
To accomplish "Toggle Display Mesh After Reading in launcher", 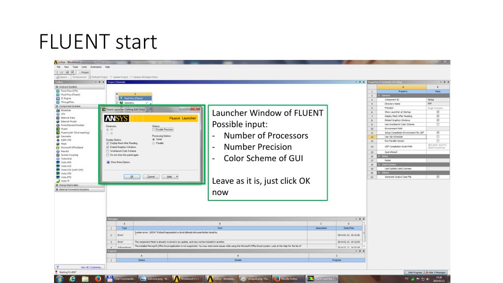I will click(108, 143).
